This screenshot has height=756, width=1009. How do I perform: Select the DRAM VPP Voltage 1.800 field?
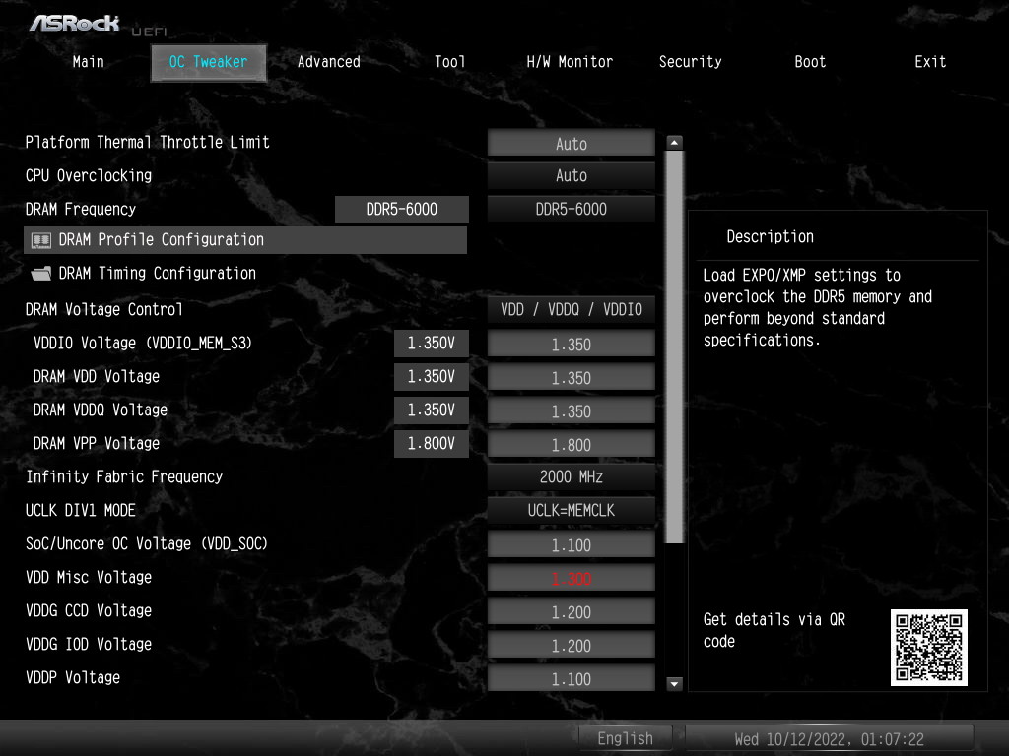coord(572,444)
